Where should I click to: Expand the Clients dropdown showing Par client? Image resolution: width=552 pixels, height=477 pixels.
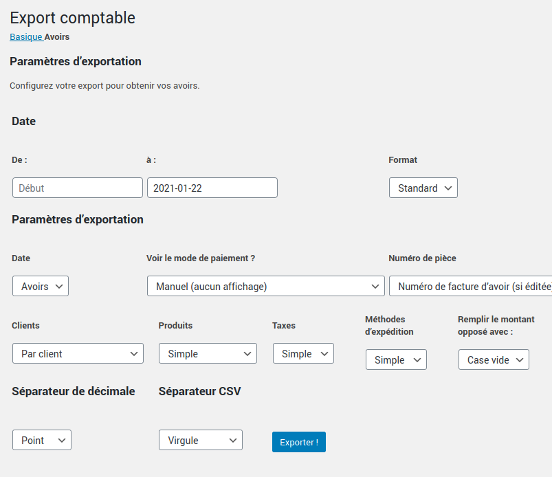pos(78,353)
